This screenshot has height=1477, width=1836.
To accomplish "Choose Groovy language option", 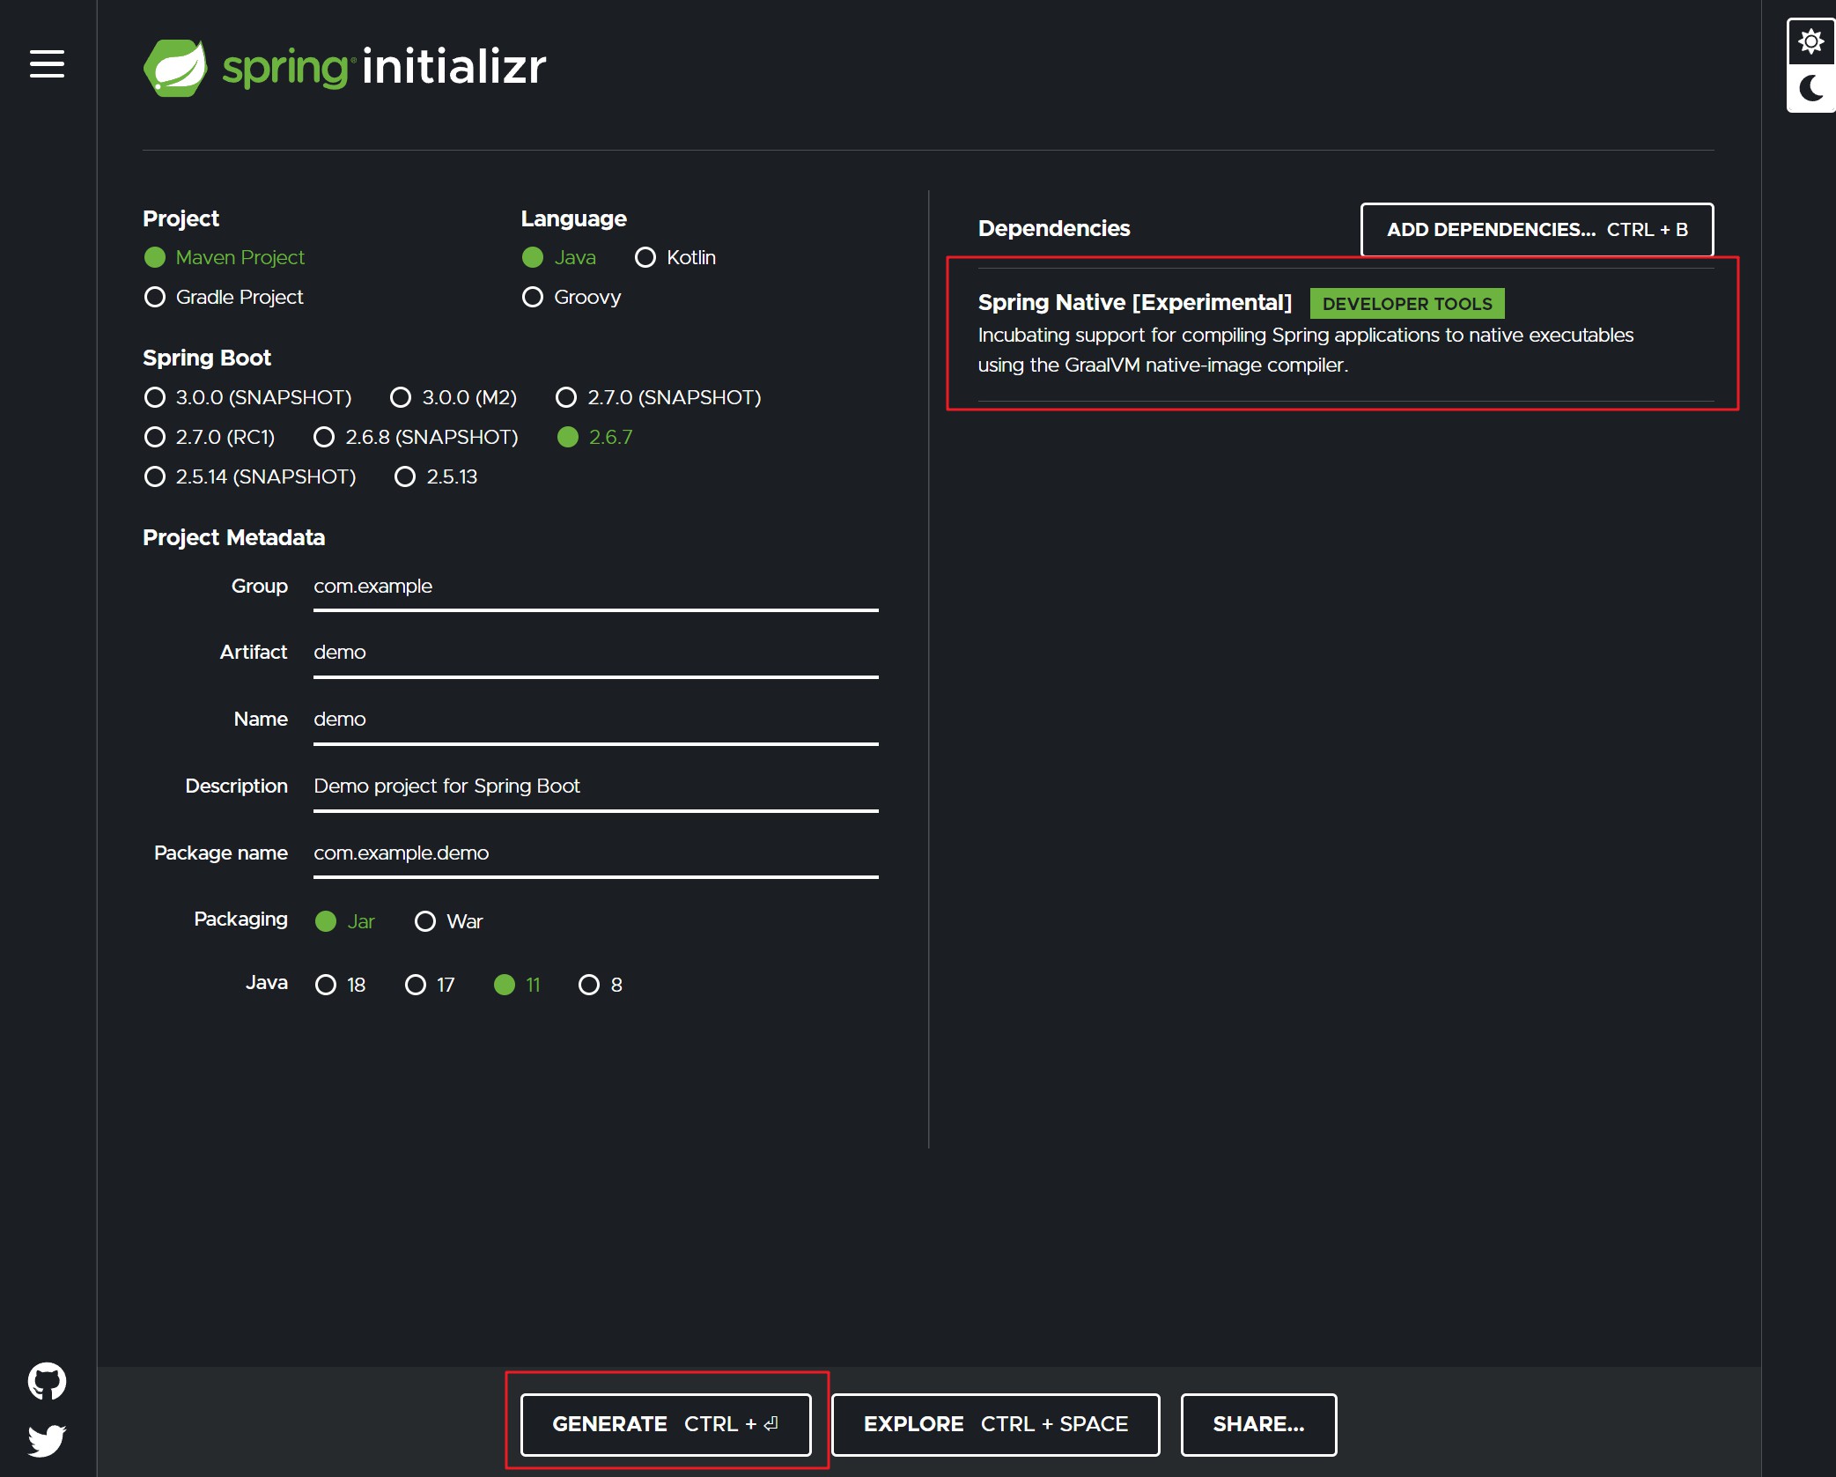I will point(571,297).
